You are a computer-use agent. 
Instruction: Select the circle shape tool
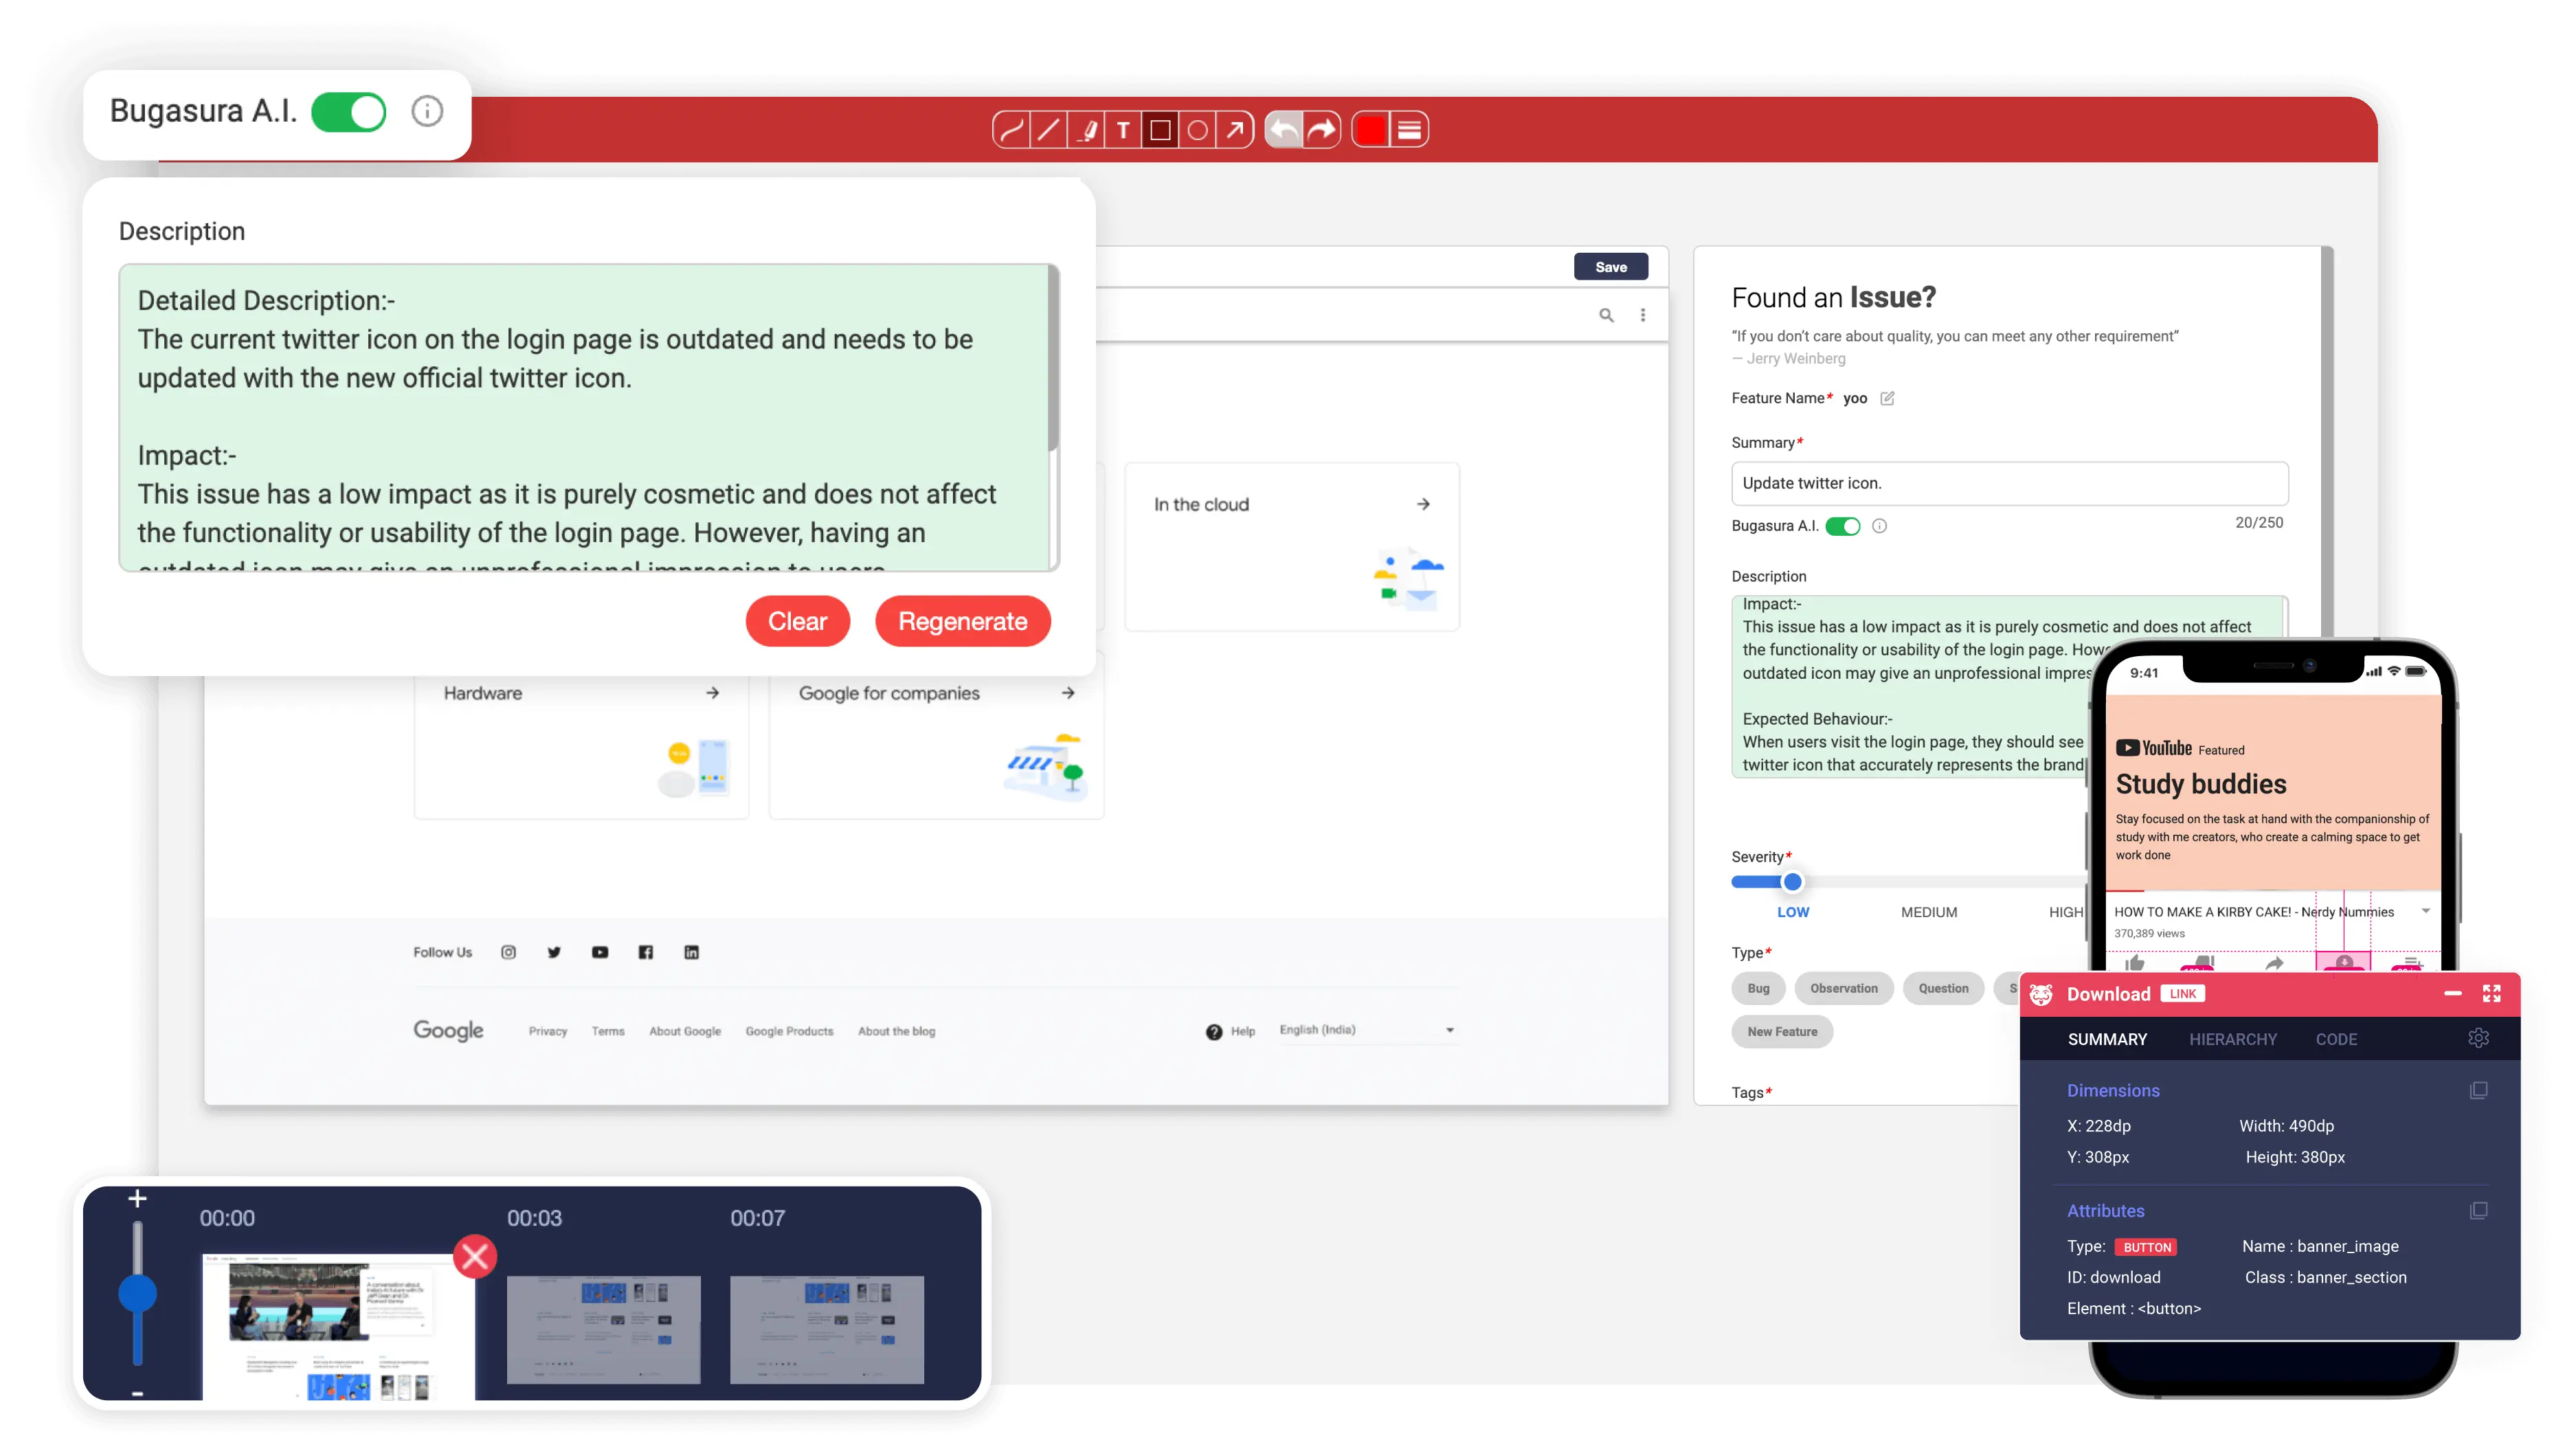pos(1197,130)
